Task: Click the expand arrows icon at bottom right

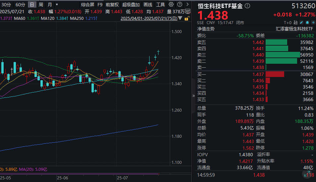Action: click(309, 174)
